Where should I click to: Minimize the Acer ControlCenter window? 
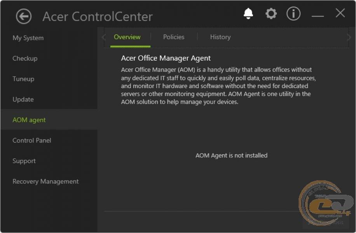318,16
